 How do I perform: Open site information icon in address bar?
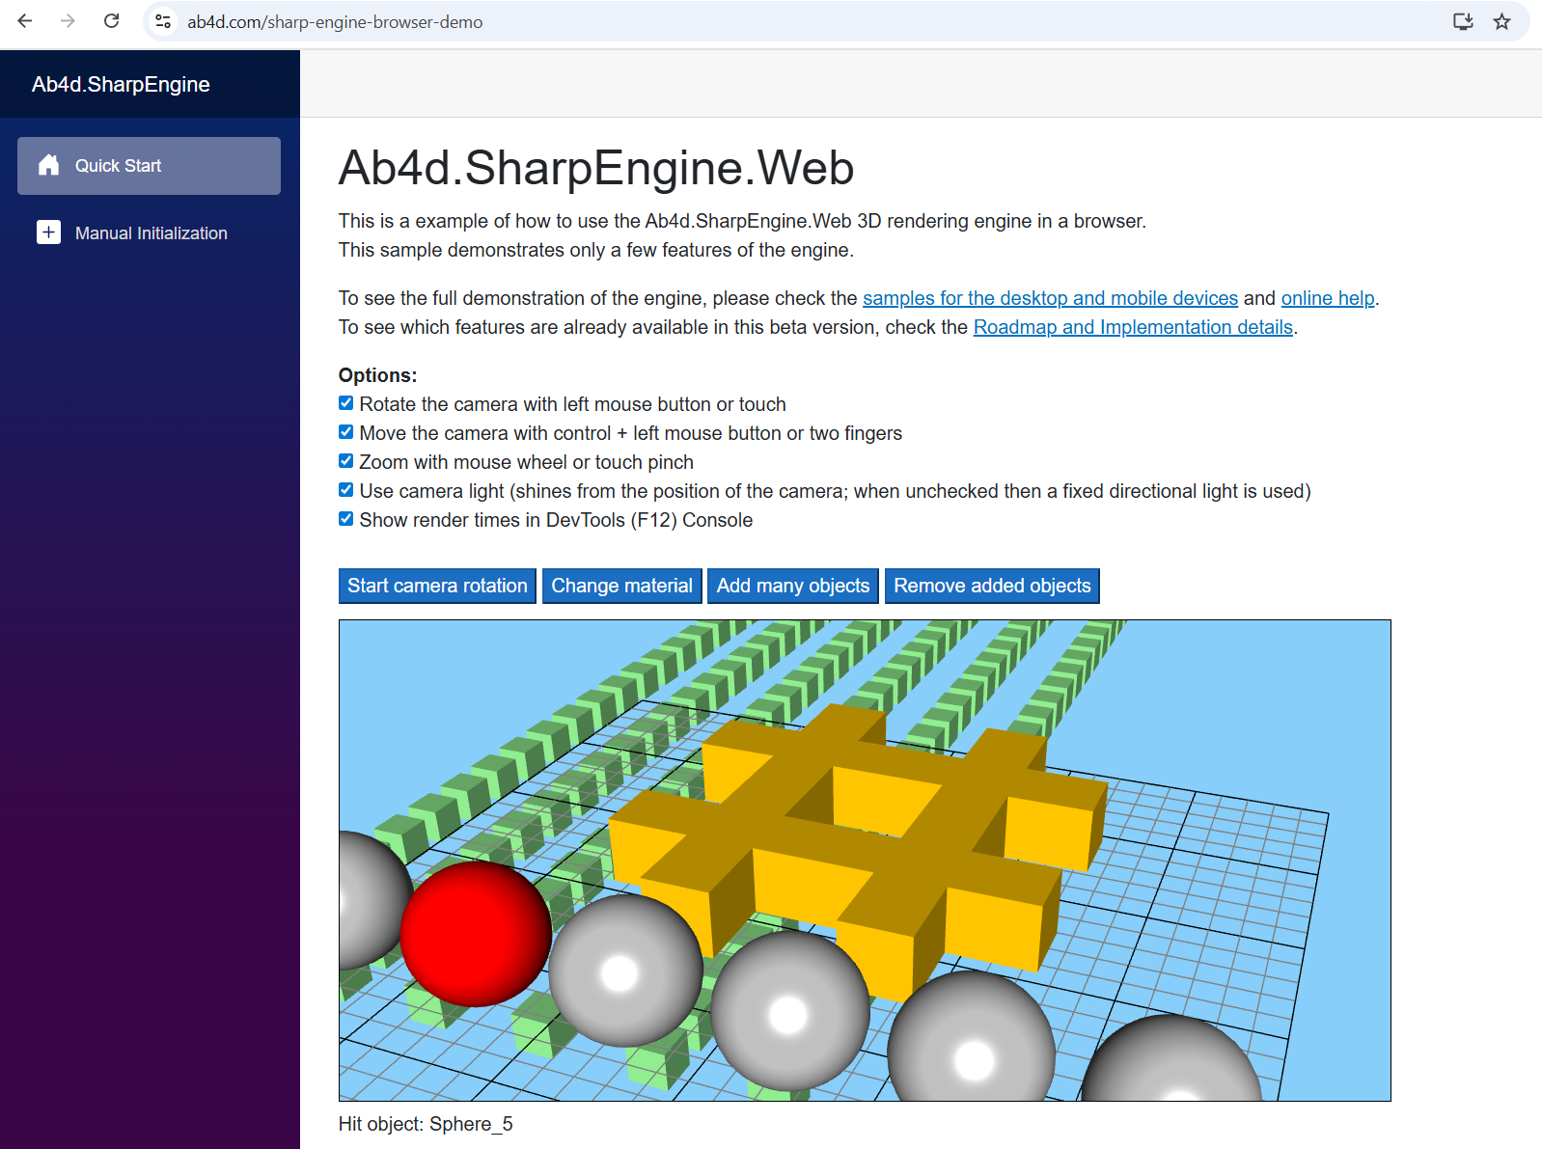tap(163, 21)
